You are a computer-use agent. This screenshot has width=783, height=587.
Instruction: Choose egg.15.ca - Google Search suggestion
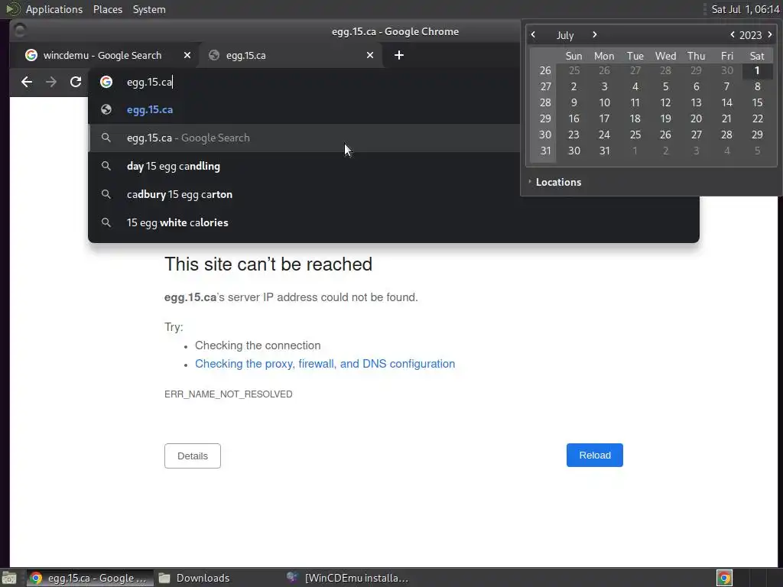click(304, 138)
